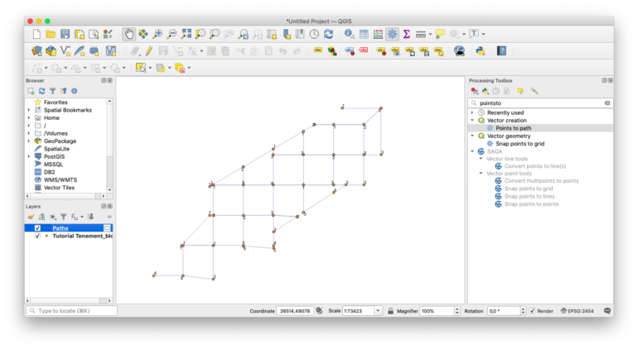Open Messages log icon in status bar

[x=607, y=311]
